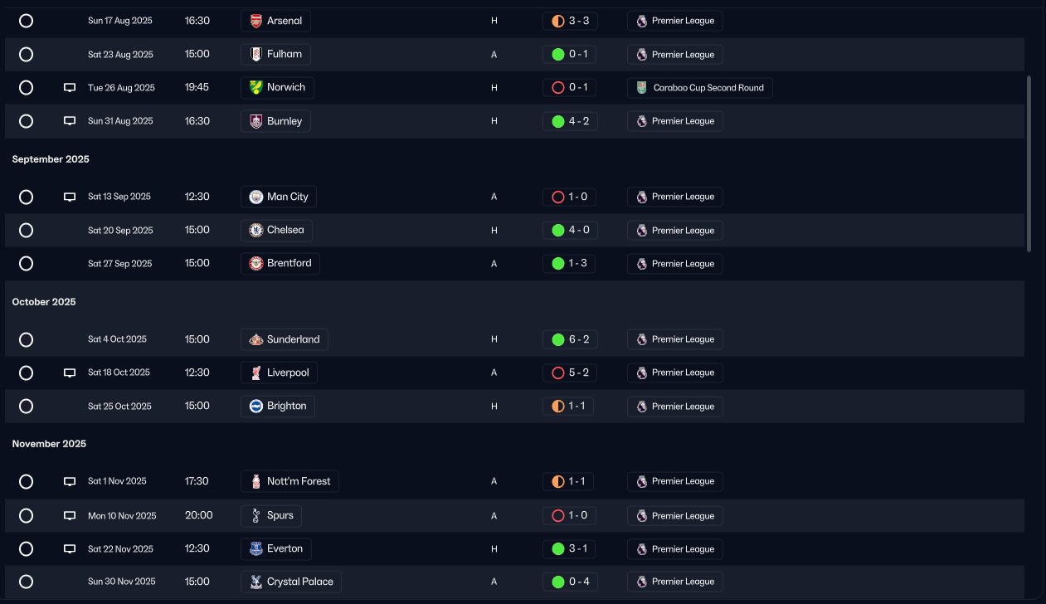The width and height of the screenshot is (1046, 604).
Task: Click the TV icon for Everton fixture
Action: 70,549
